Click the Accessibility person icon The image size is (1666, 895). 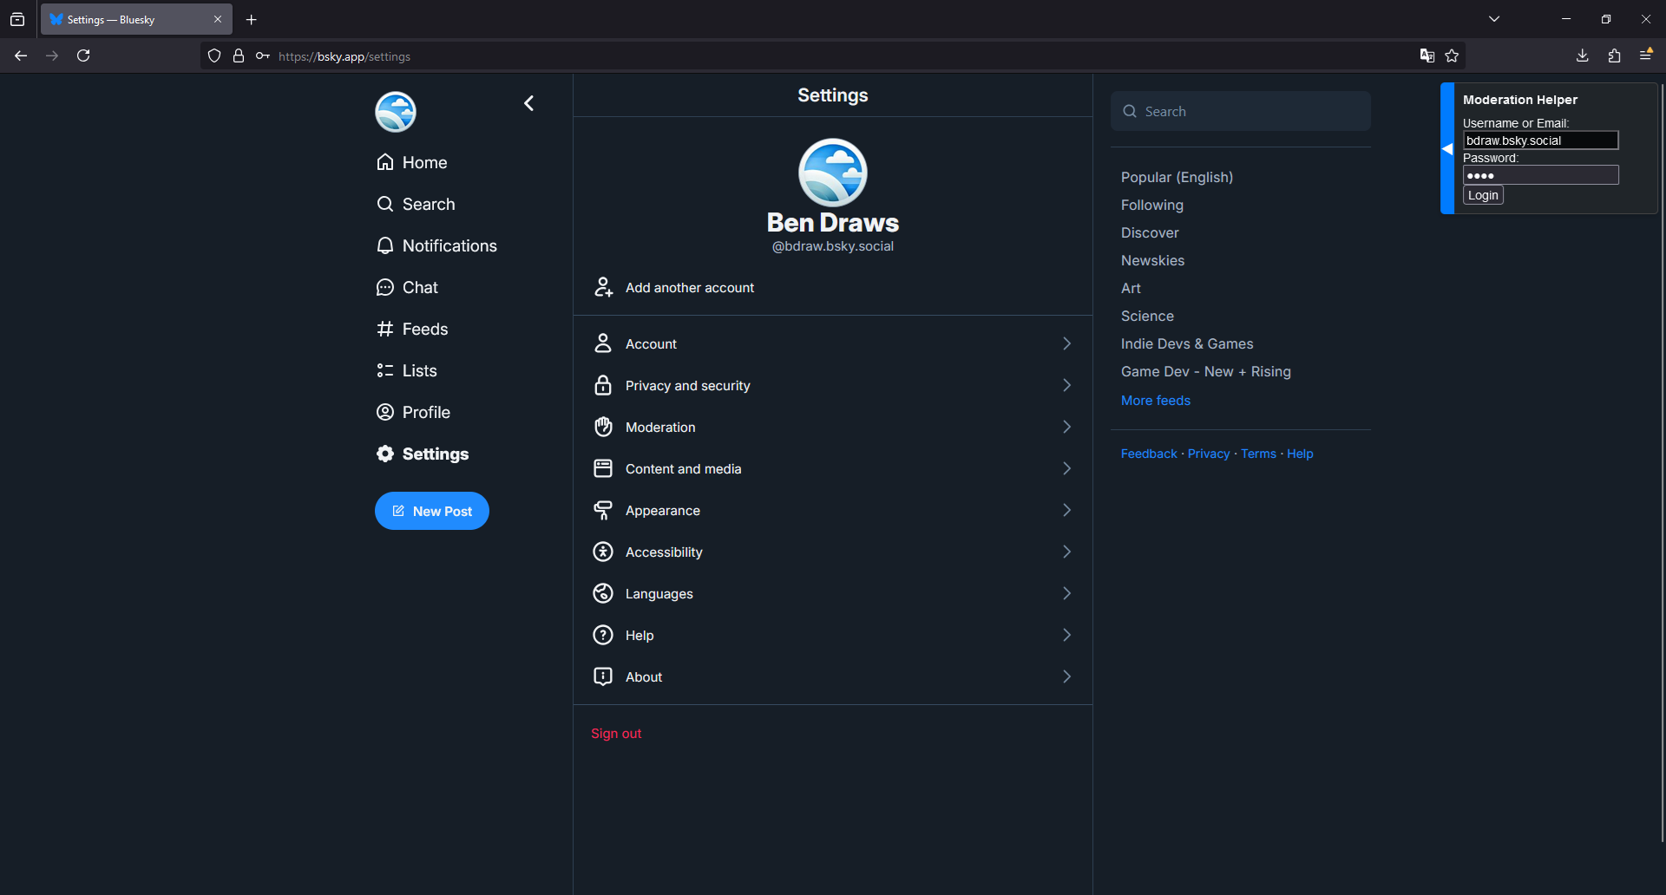click(603, 552)
